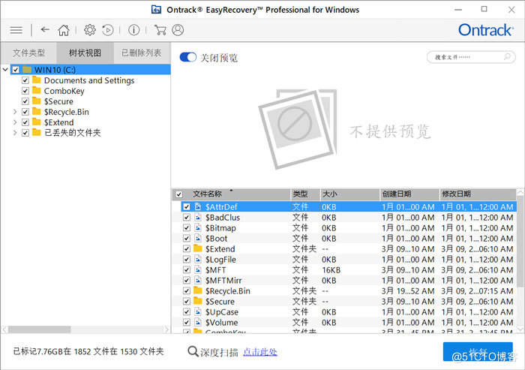Expand the 已丢失的文件夹 tree node
Image resolution: width=525 pixels, height=370 pixels.
coord(15,132)
